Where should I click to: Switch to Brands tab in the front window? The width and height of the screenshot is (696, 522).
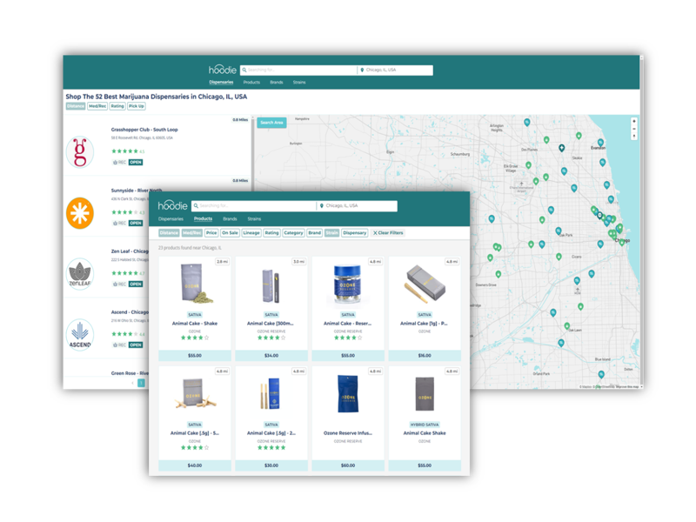(230, 219)
